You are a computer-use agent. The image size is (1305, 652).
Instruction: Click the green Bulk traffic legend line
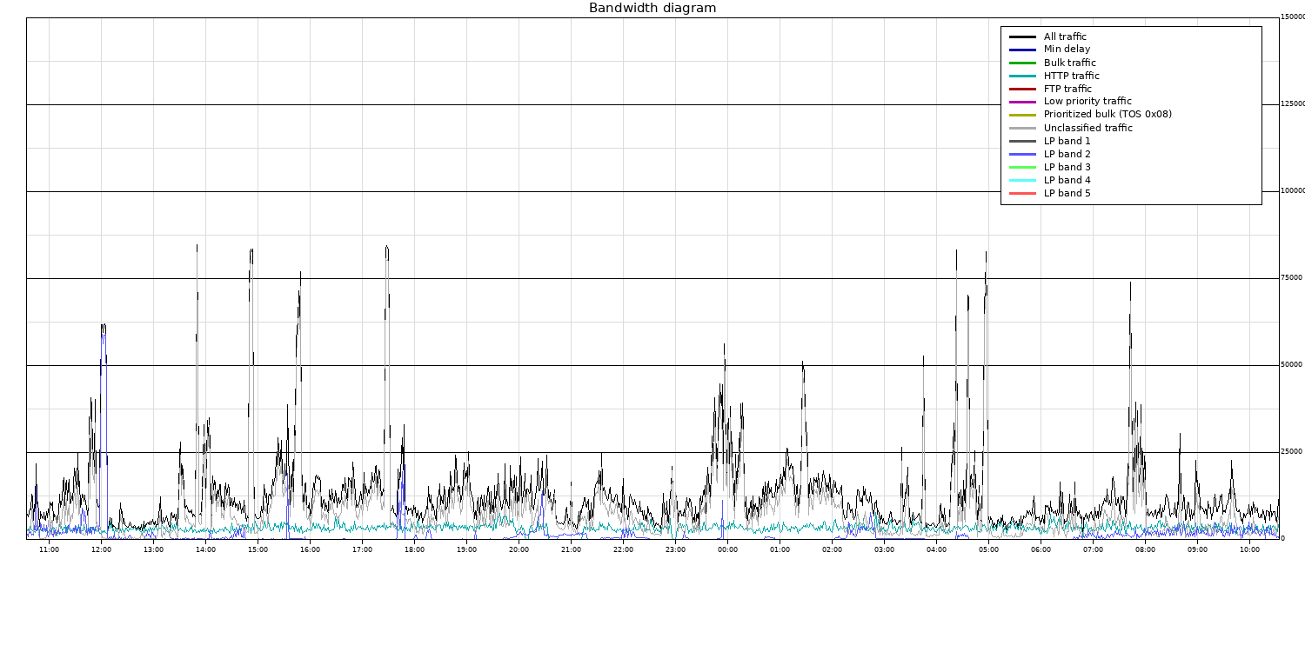point(1022,63)
